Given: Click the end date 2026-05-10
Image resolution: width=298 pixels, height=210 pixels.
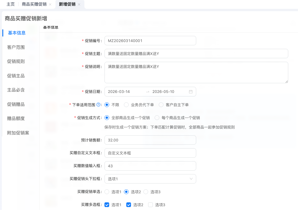Looking at the screenshot, I should pos(163,92).
